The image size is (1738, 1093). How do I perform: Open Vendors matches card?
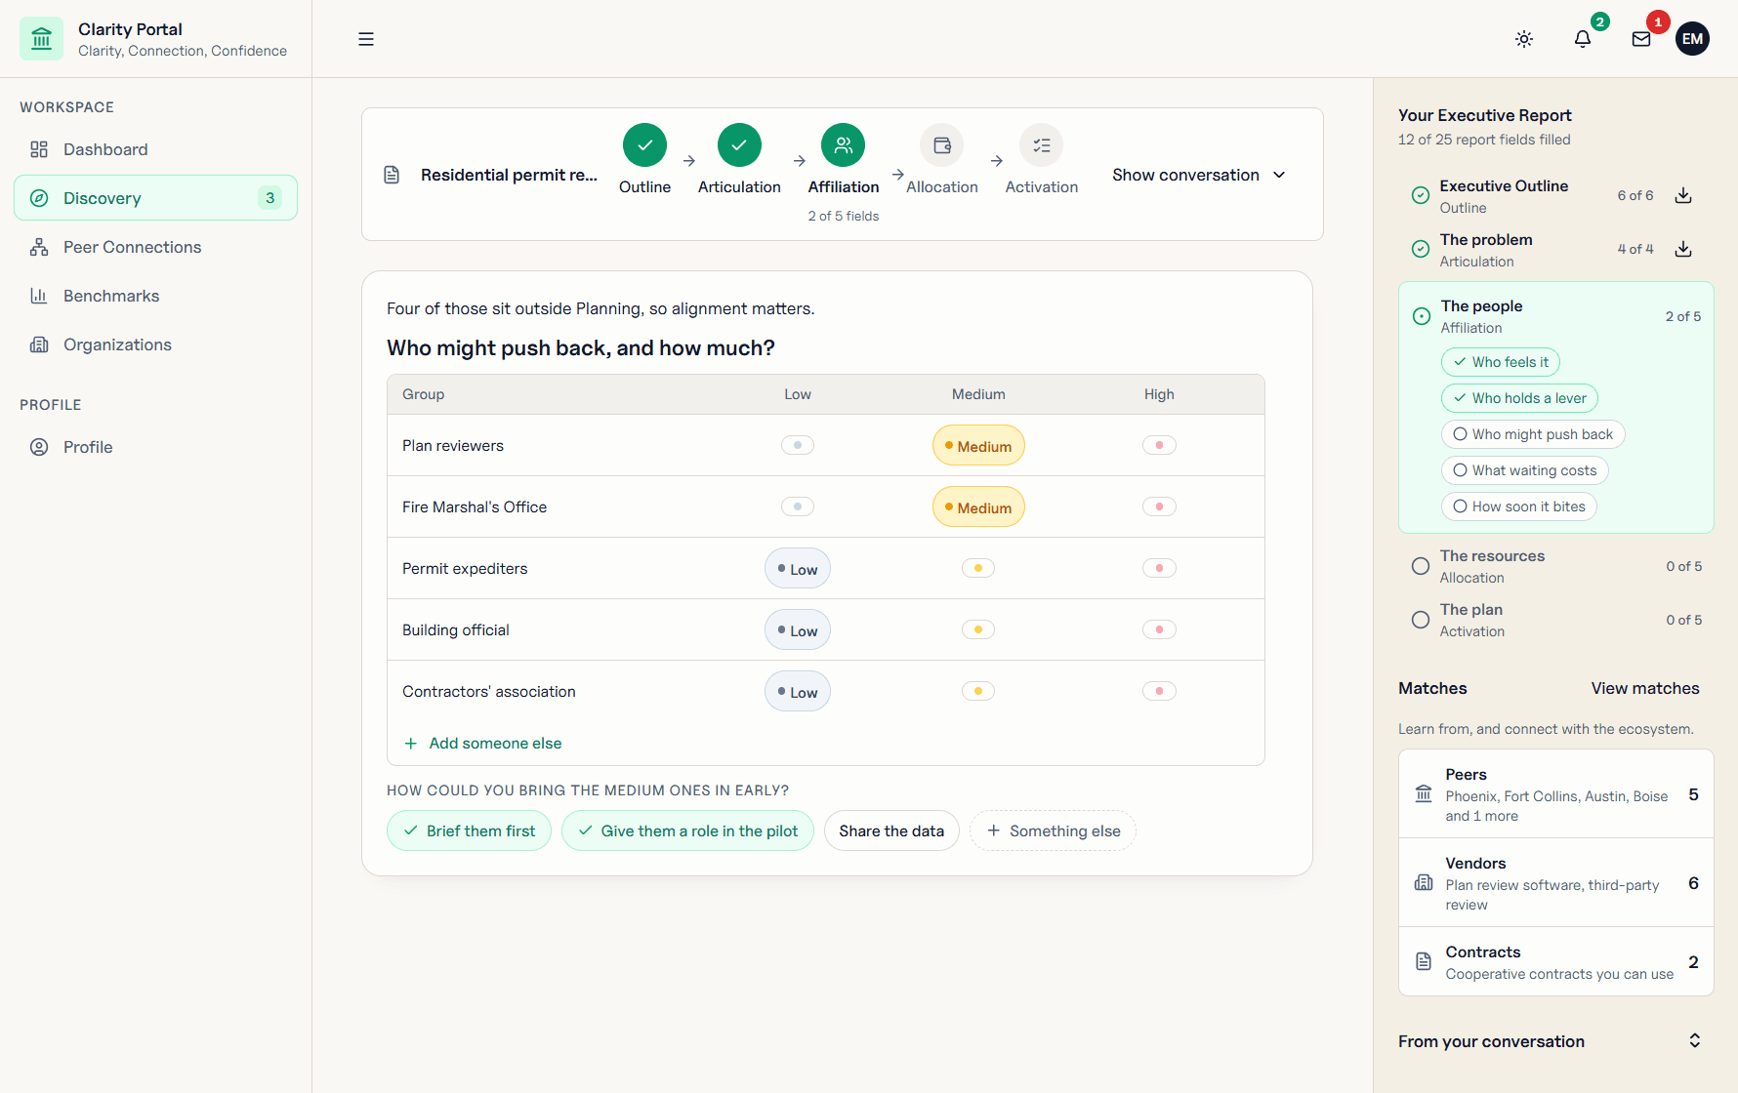[1556, 883]
